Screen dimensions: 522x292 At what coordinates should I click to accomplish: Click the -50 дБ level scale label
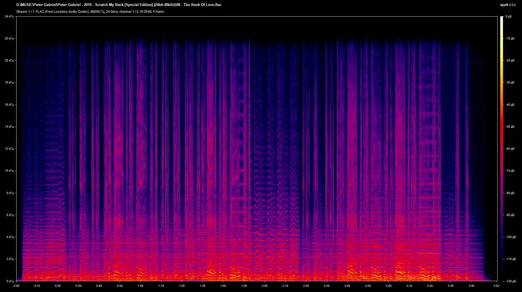coord(510,127)
